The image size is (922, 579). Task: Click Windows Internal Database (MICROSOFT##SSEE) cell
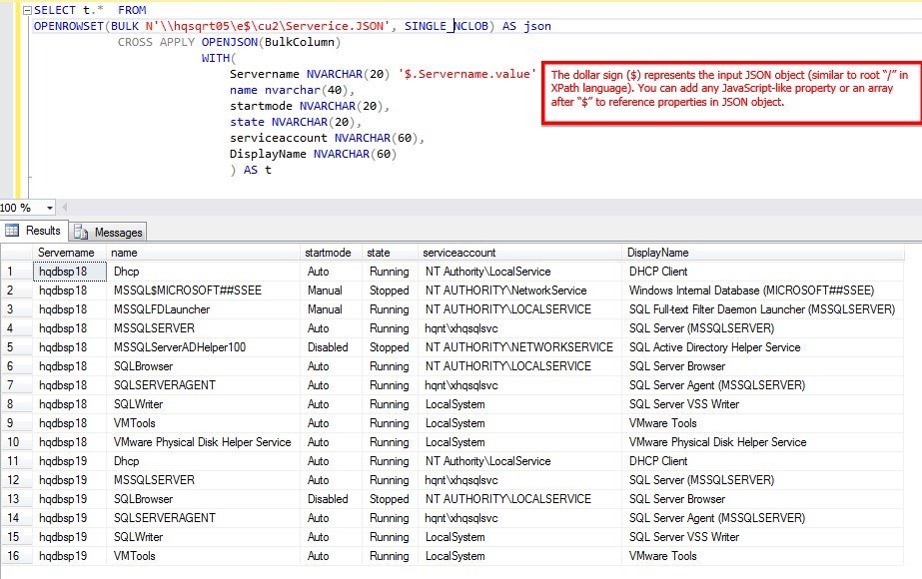coord(762,289)
